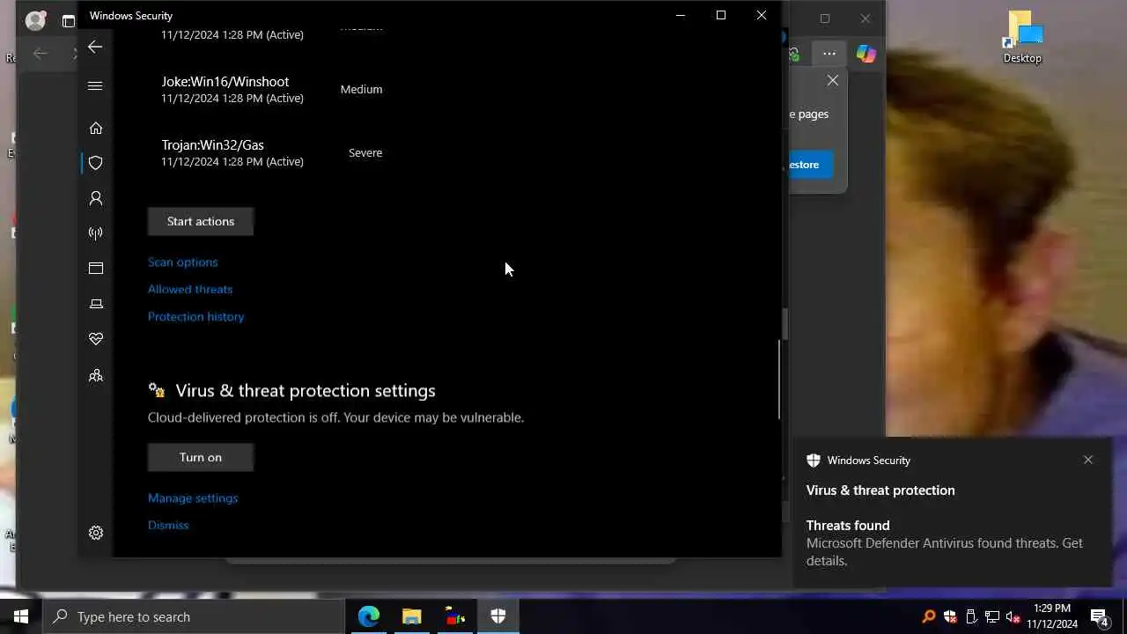
Task: Open the network tray icon
Action: click(x=992, y=616)
